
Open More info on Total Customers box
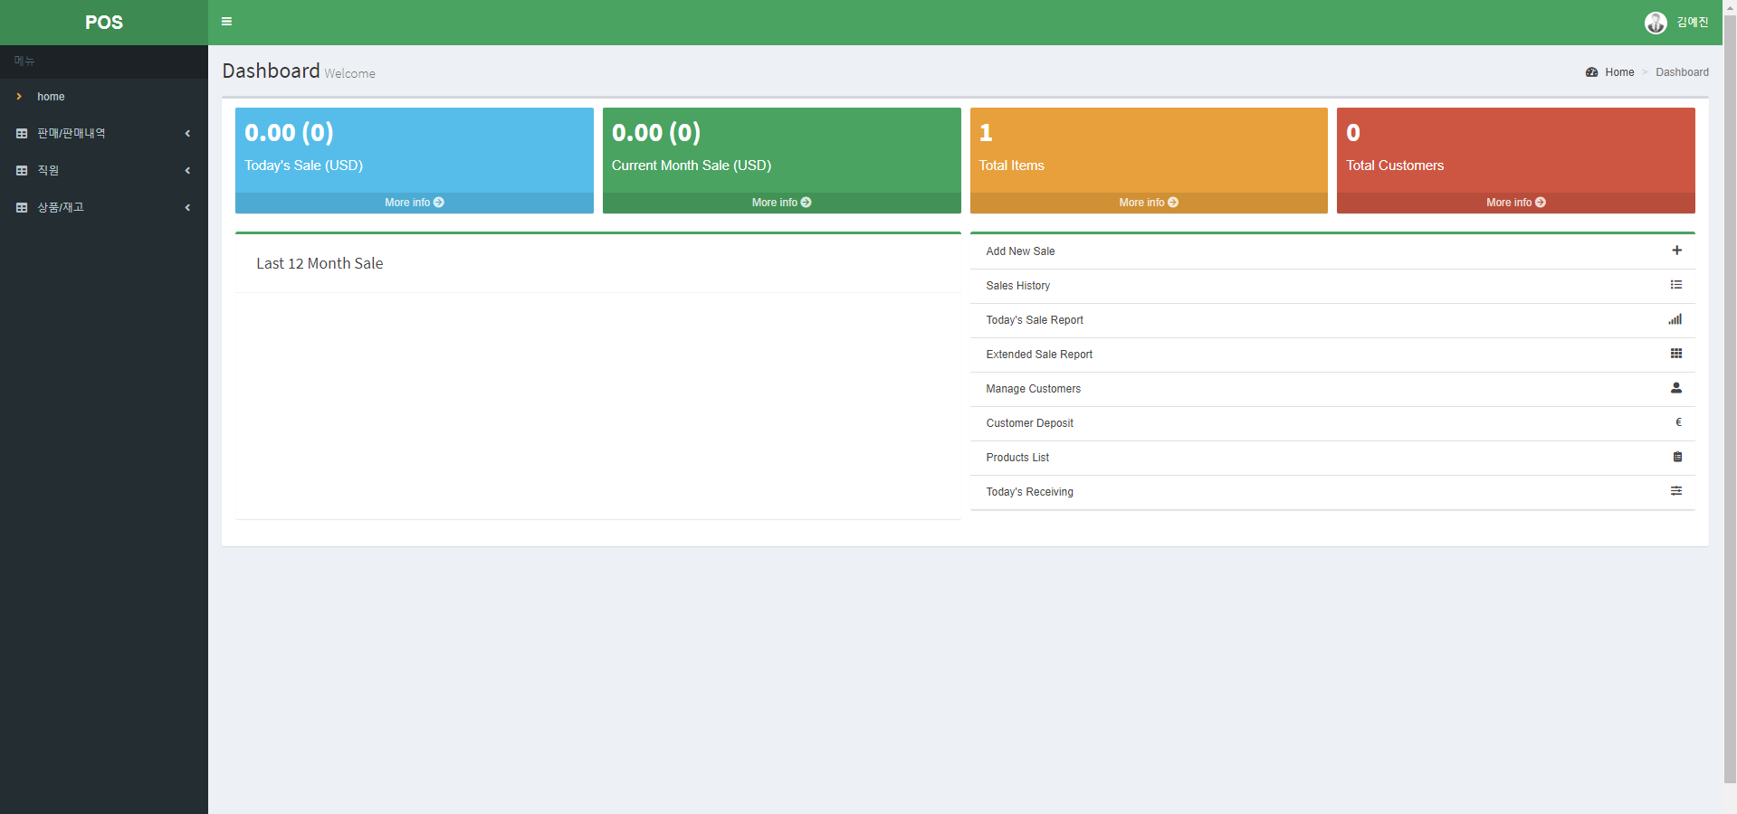(x=1514, y=203)
